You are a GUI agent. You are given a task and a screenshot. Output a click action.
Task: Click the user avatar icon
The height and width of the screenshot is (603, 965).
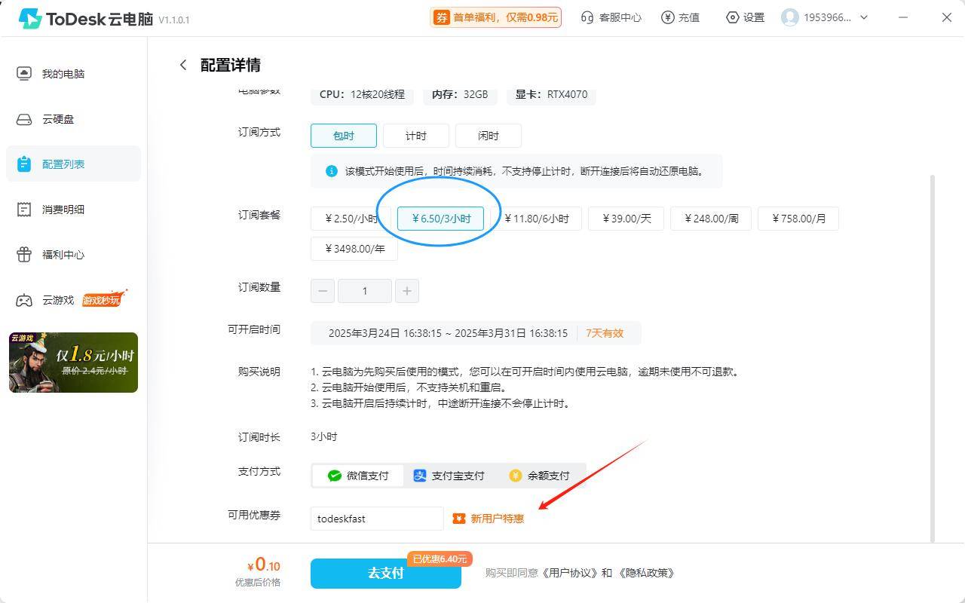coord(789,17)
